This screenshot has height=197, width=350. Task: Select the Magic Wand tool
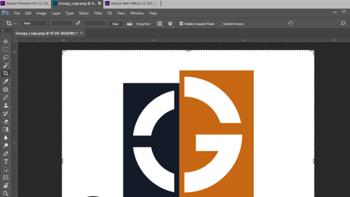click(5, 65)
